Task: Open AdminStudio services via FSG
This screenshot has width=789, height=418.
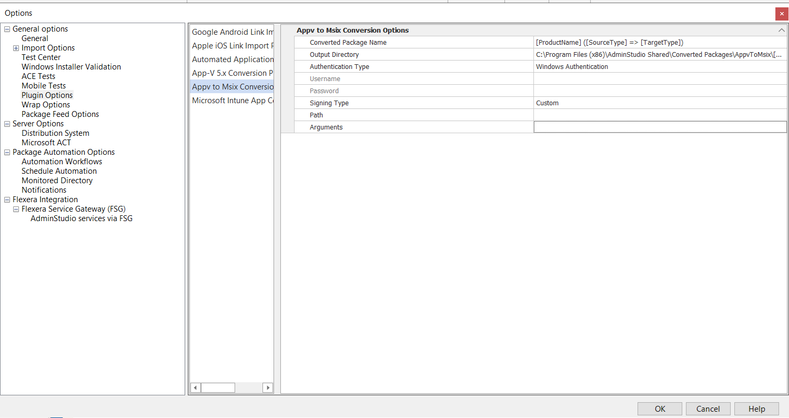Action: (82, 218)
